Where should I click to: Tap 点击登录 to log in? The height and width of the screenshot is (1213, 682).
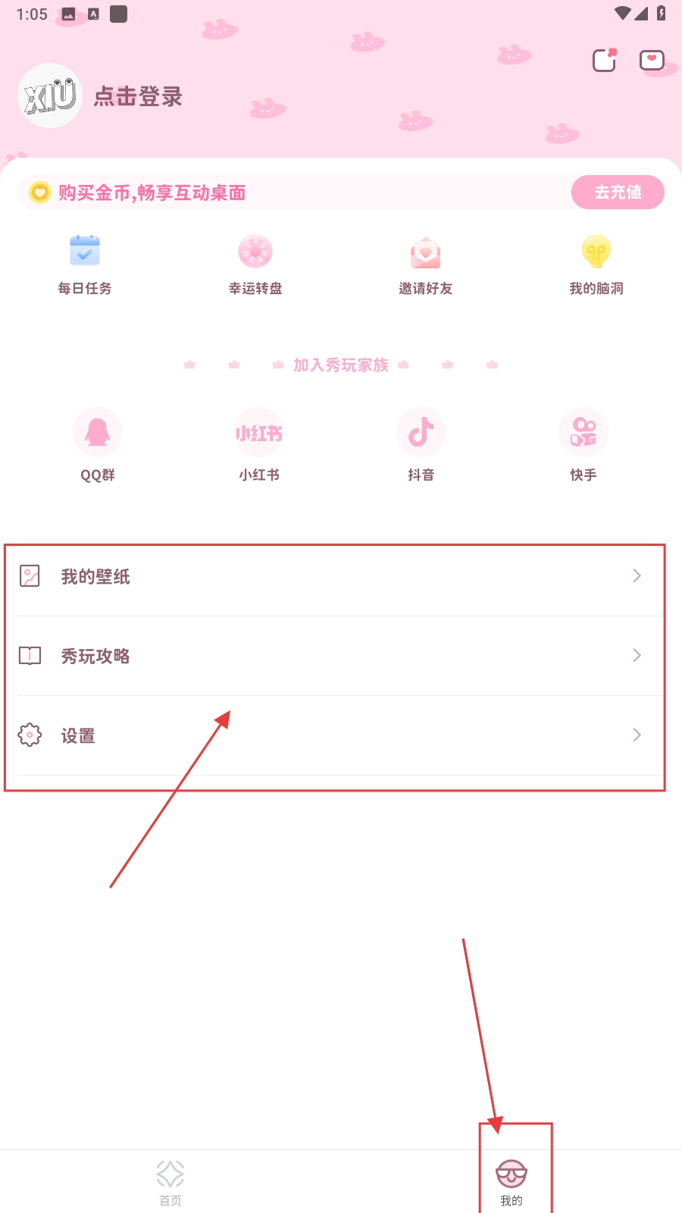(x=138, y=96)
